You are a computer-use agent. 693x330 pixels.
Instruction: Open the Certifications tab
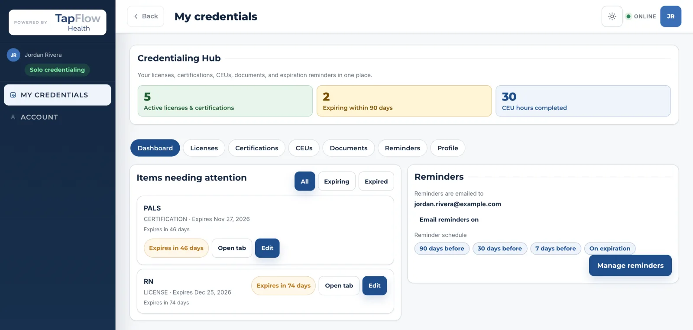coord(257,148)
